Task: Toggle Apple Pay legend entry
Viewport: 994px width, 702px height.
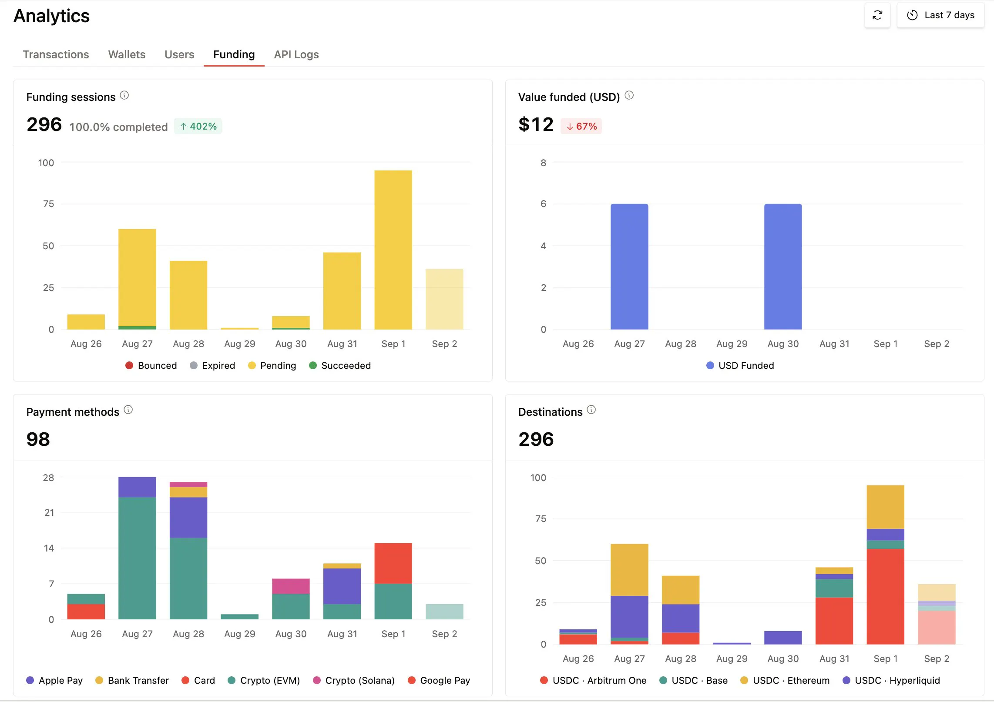Action: (54, 680)
